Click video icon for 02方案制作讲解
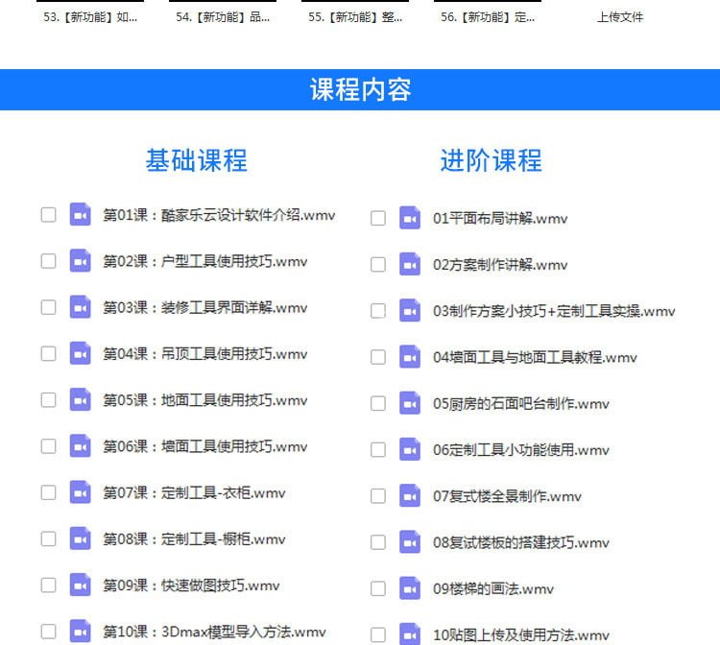Viewport: 720px width, 645px height. tap(410, 264)
